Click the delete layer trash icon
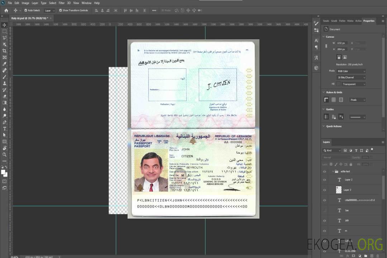 pos(378,256)
